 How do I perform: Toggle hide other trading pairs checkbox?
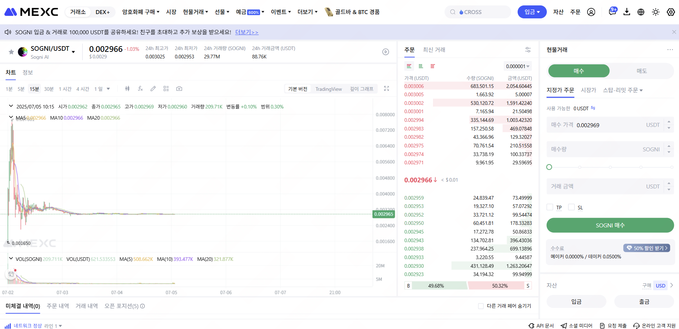(x=481, y=306)
